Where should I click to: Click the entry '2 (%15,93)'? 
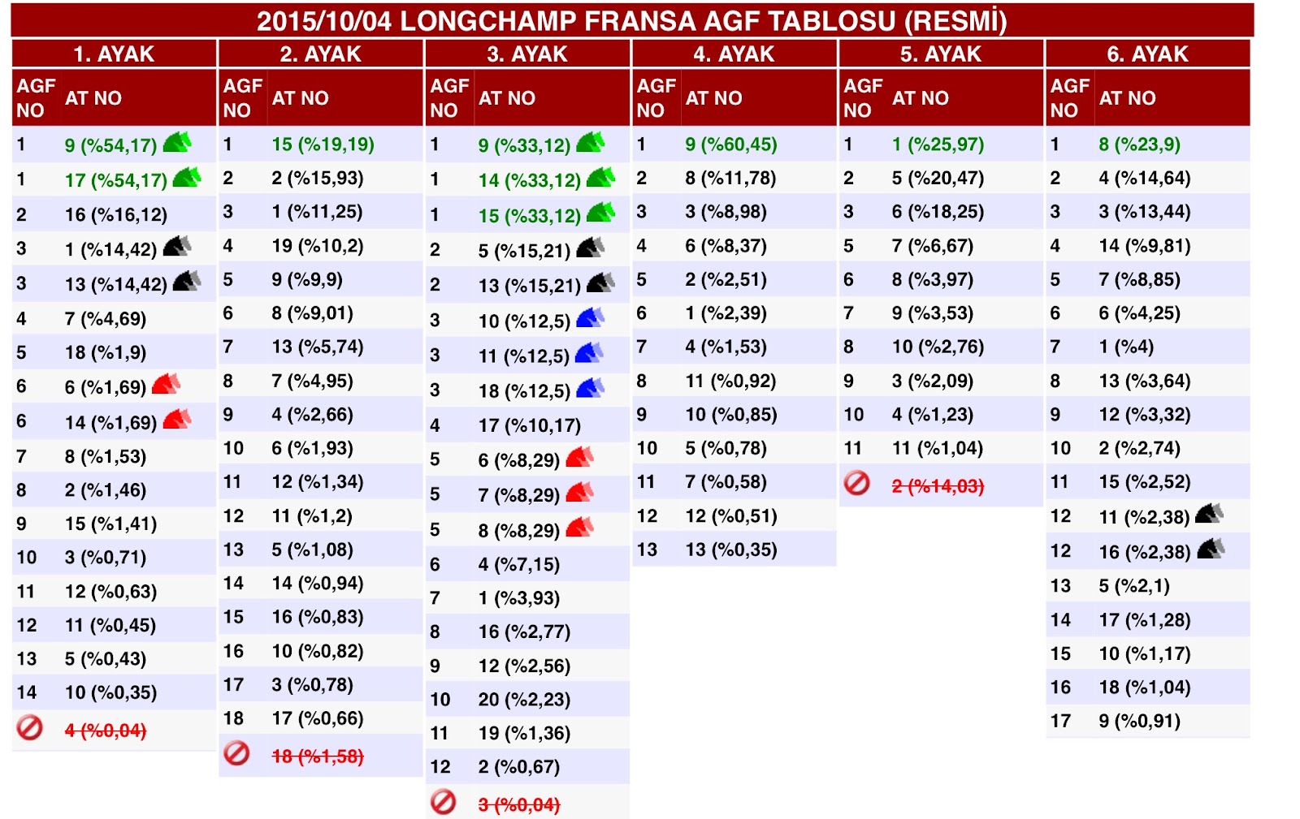[318, 178]
